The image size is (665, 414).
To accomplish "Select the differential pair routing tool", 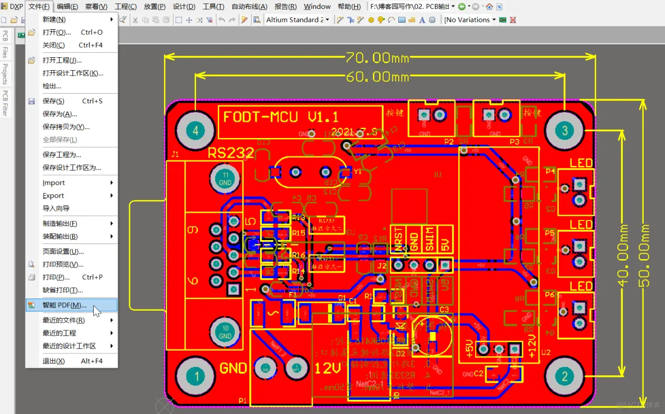I will click(x=361, y=20).
